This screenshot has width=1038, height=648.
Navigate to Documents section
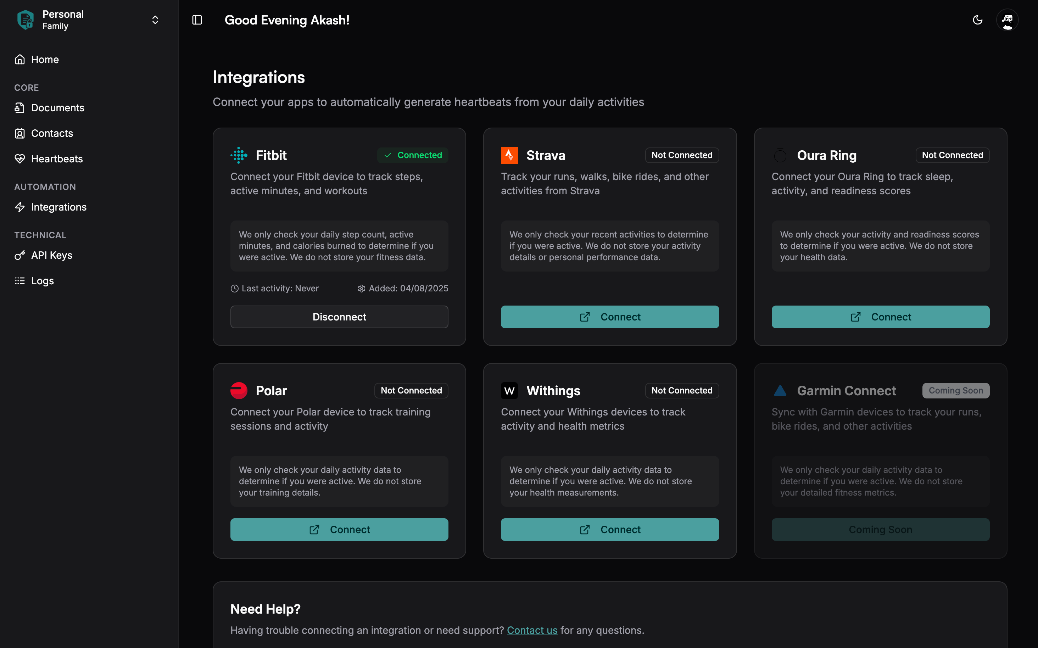[x=57, y=107]
